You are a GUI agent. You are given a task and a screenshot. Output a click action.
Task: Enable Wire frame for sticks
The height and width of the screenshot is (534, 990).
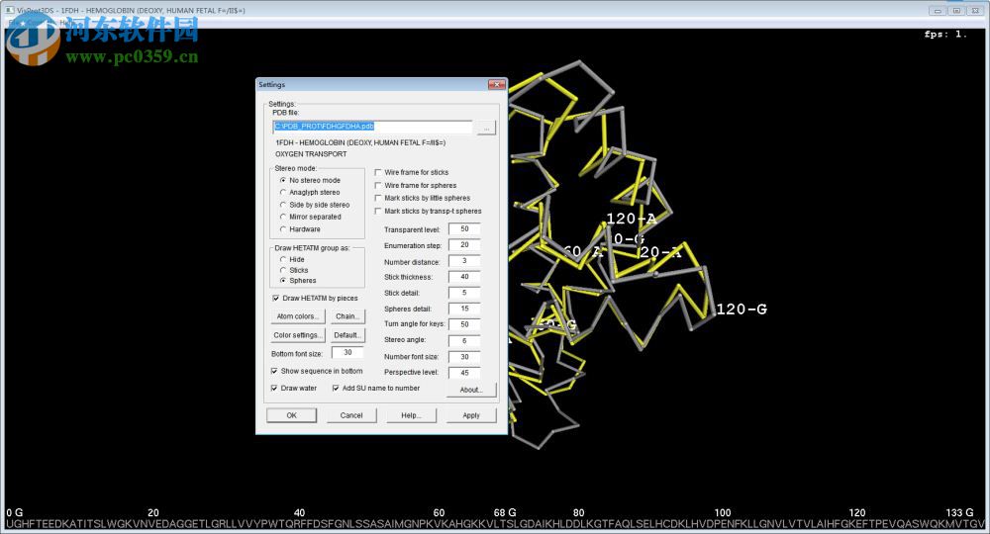[378, 173]
